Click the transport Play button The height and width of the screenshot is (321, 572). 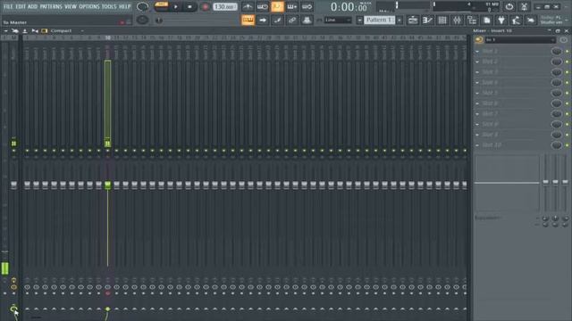click(x=176, y=6)
